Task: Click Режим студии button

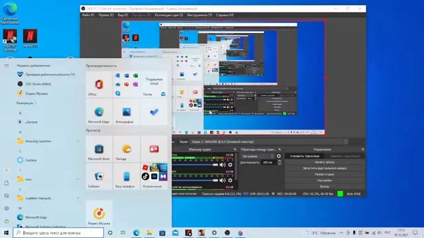Action: (325, 175)
